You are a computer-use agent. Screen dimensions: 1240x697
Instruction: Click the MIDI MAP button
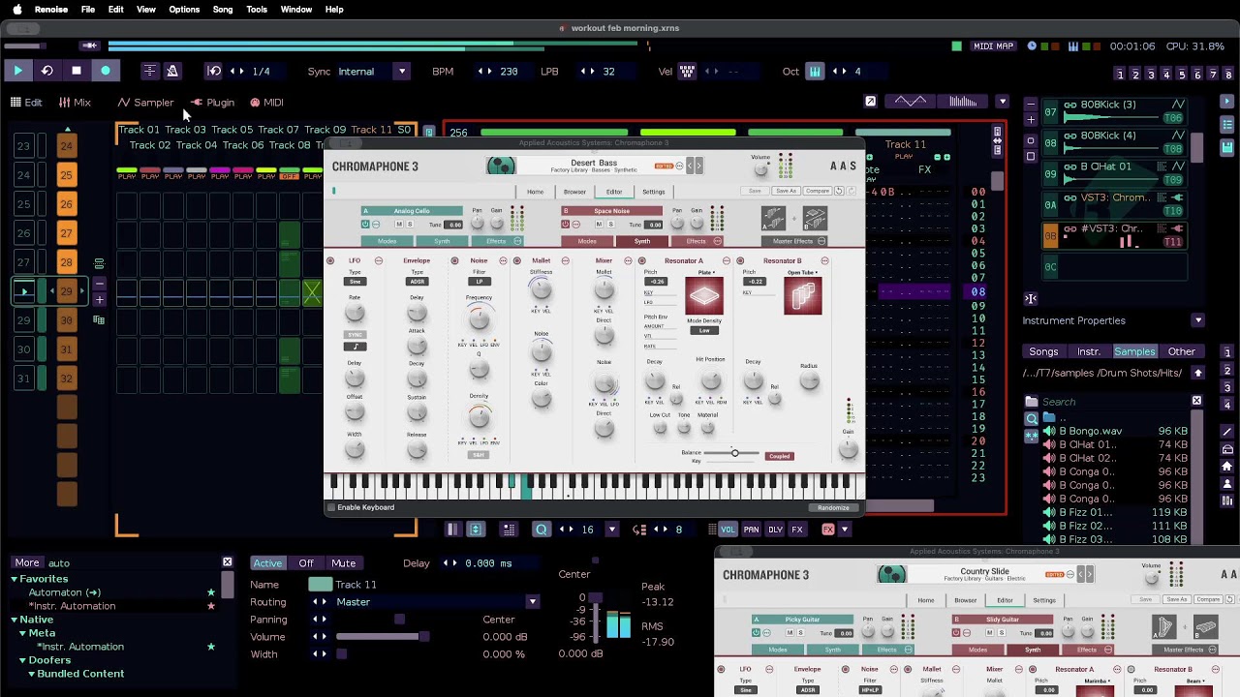click(x=993, y=45)
